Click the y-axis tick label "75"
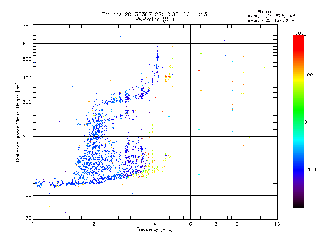Viewport: 326px width, 244px height. click(28, 218)
